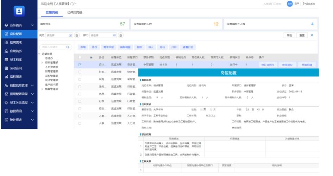This screenshot has height=176, width=333.
Task: Click the 岗位配置 sidebar icon
Action: click(x=6, y=34)
